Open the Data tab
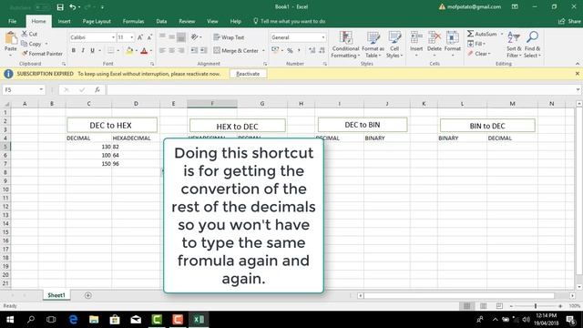Viewport: 583px width, 328px height. [x=161, y=21]
